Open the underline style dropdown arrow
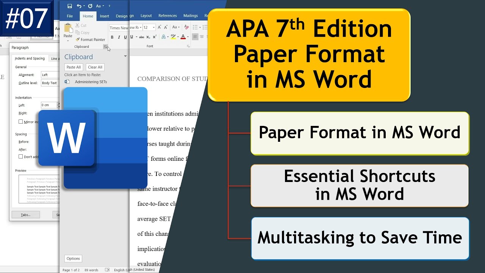 (x=136, y=37)
